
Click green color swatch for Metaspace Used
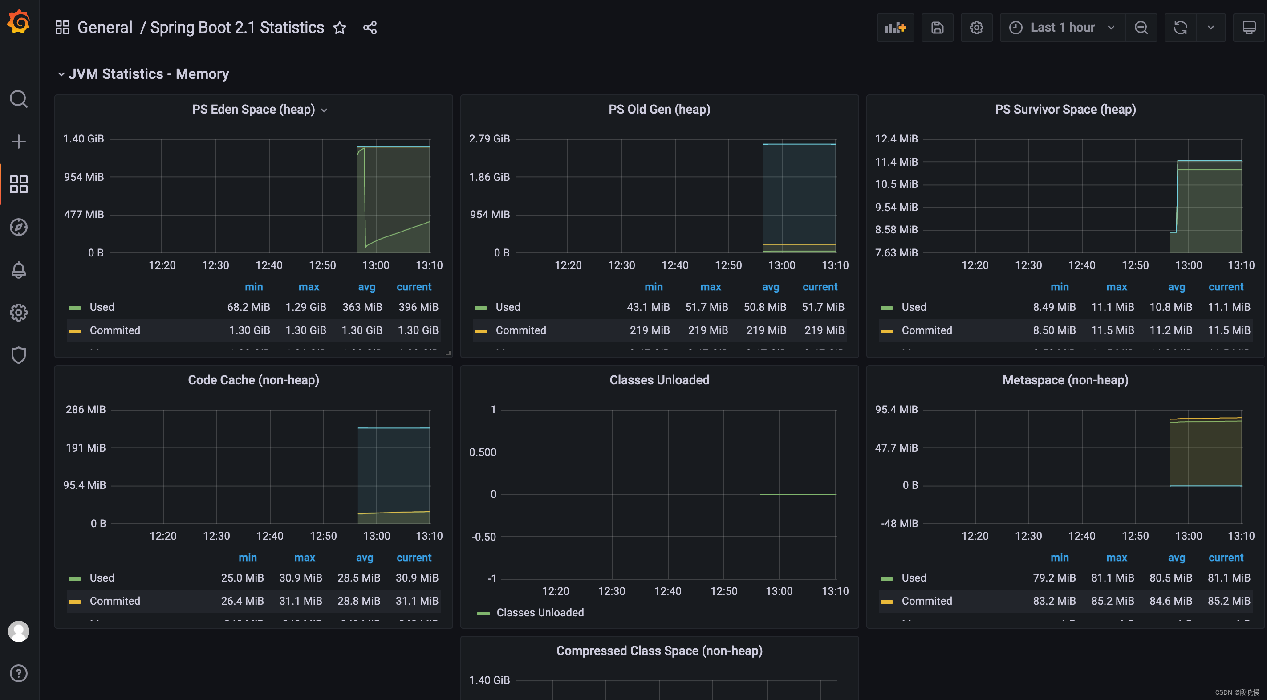tap(886, 578)
